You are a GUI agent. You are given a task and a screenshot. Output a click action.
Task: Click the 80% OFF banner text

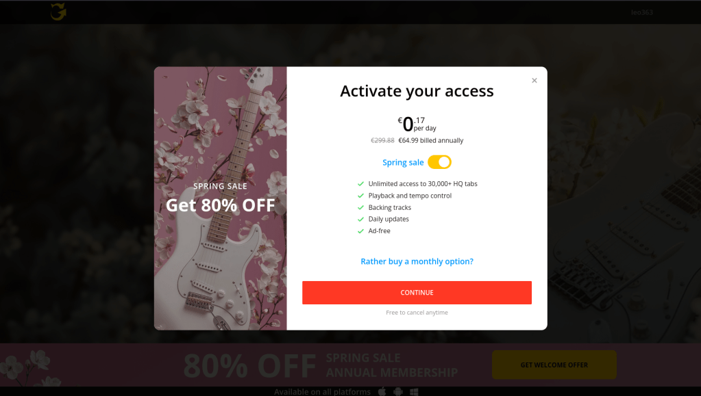249,366
